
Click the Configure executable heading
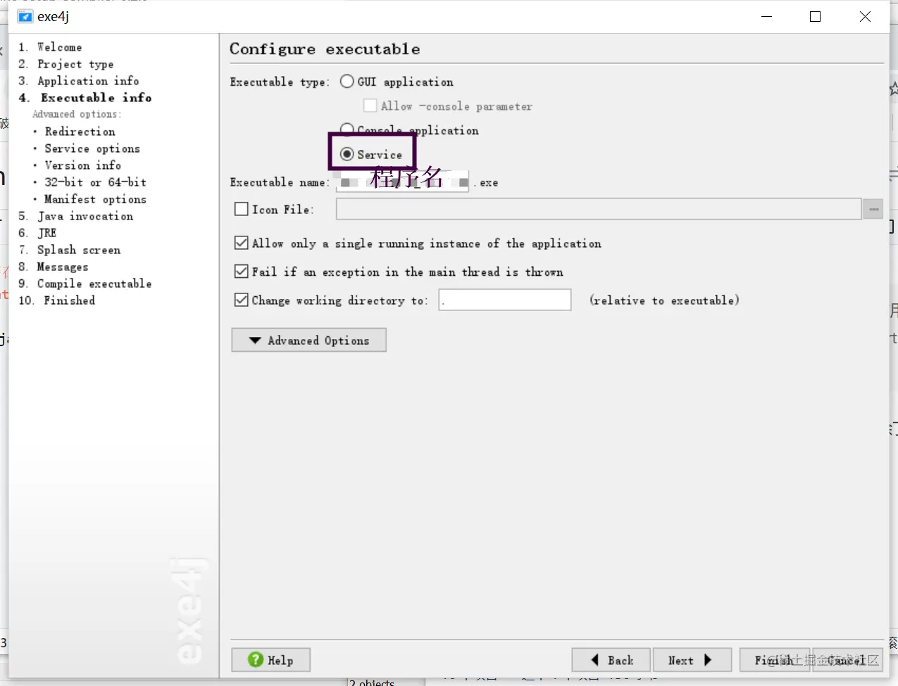click(325, 49)
